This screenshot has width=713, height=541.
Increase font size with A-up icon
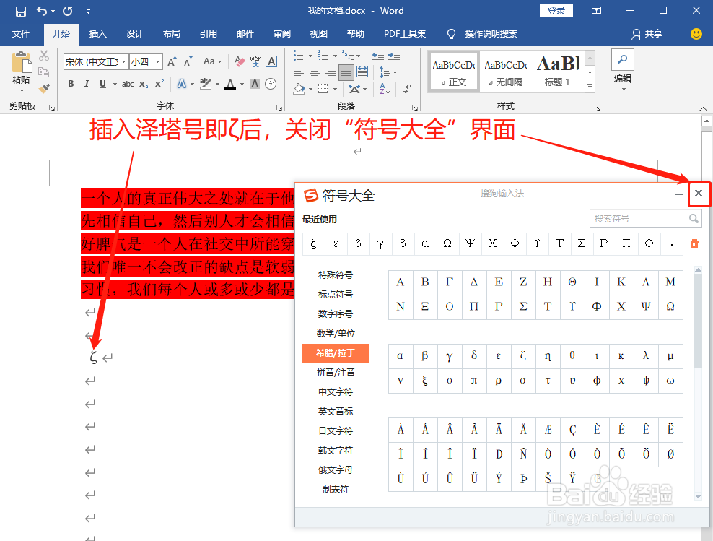(172, 61)
